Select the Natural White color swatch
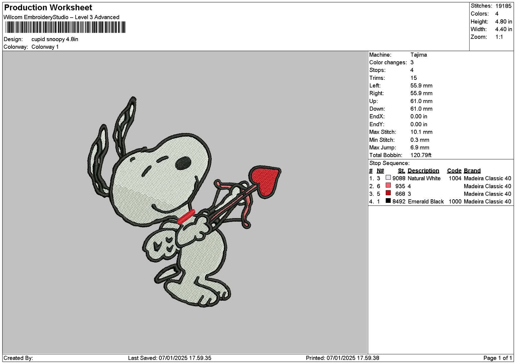 [x=388, y=178]
